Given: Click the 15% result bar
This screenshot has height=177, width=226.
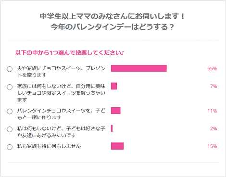Looking at the screenshot, I should [117, 146].
